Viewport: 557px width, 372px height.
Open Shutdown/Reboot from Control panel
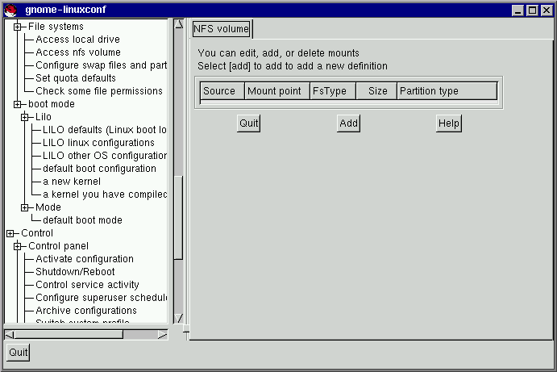point(75,272)
